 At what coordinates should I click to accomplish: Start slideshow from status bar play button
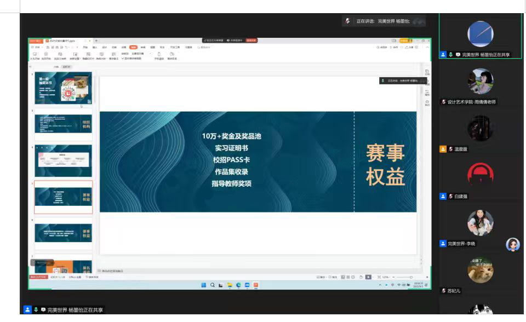368,277
